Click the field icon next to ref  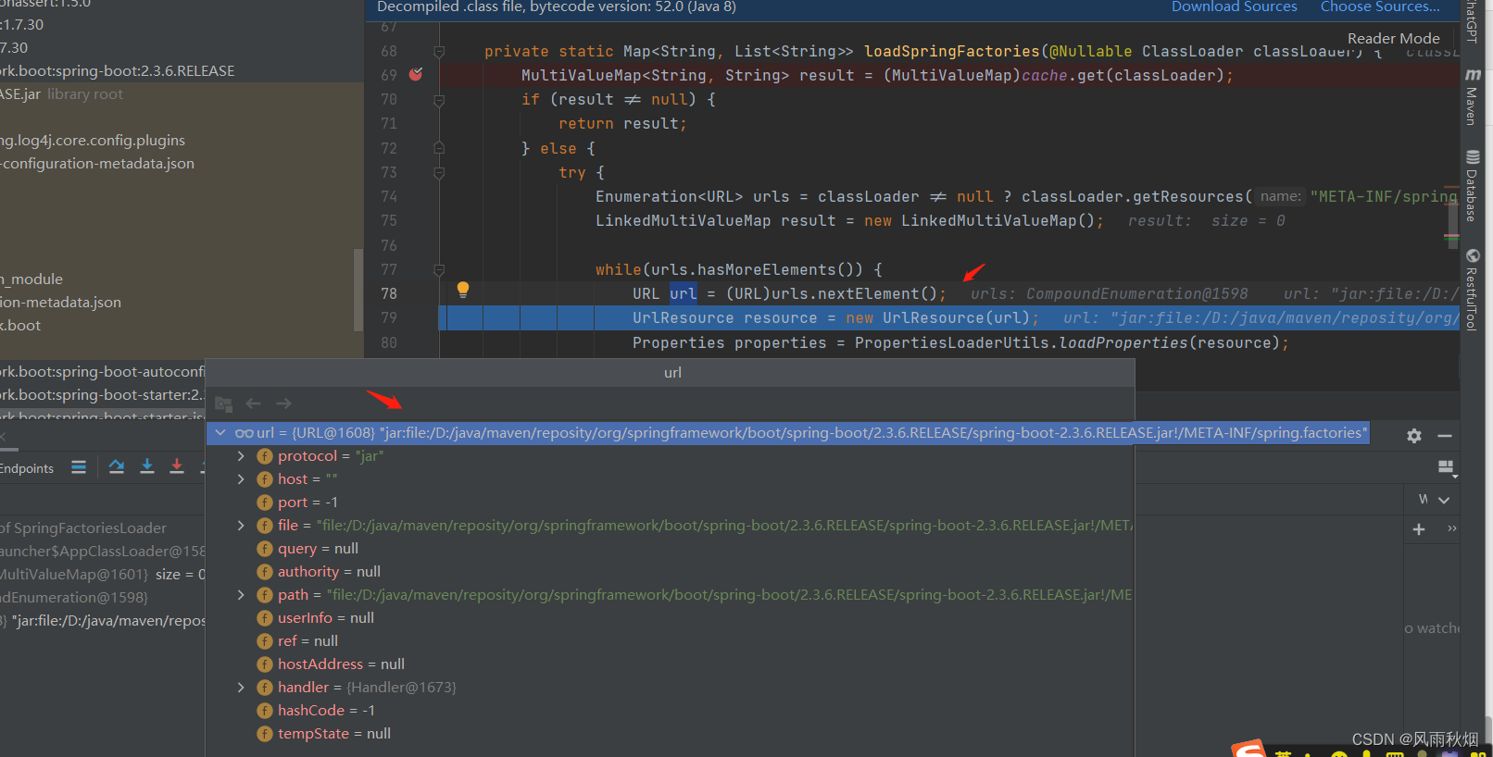pyautogui.click(x=265, y=641)
